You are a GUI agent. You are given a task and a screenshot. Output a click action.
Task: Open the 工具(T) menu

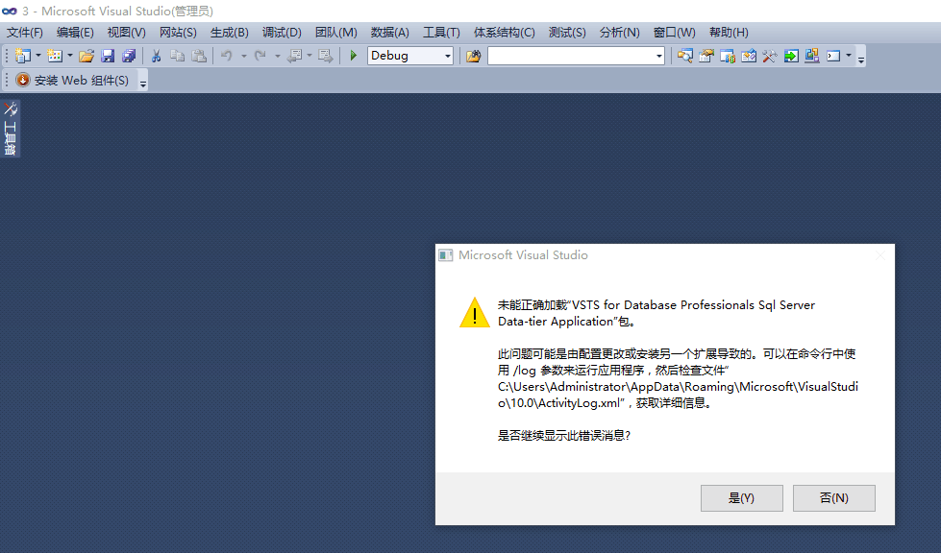click(x=441, y=33)
